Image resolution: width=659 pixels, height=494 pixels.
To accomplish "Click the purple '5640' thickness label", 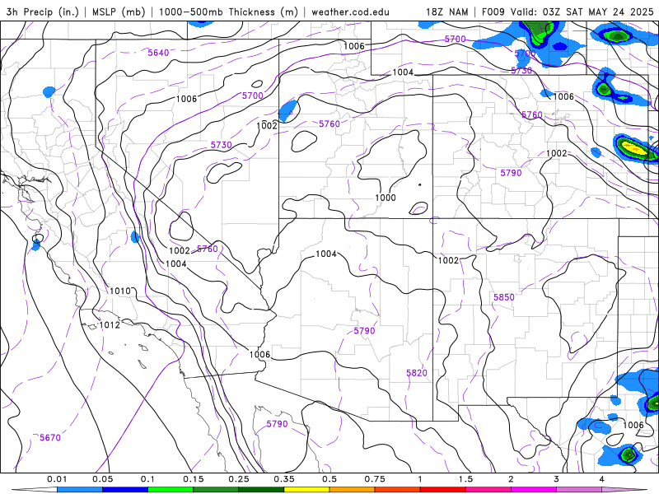I will (158, 53).
